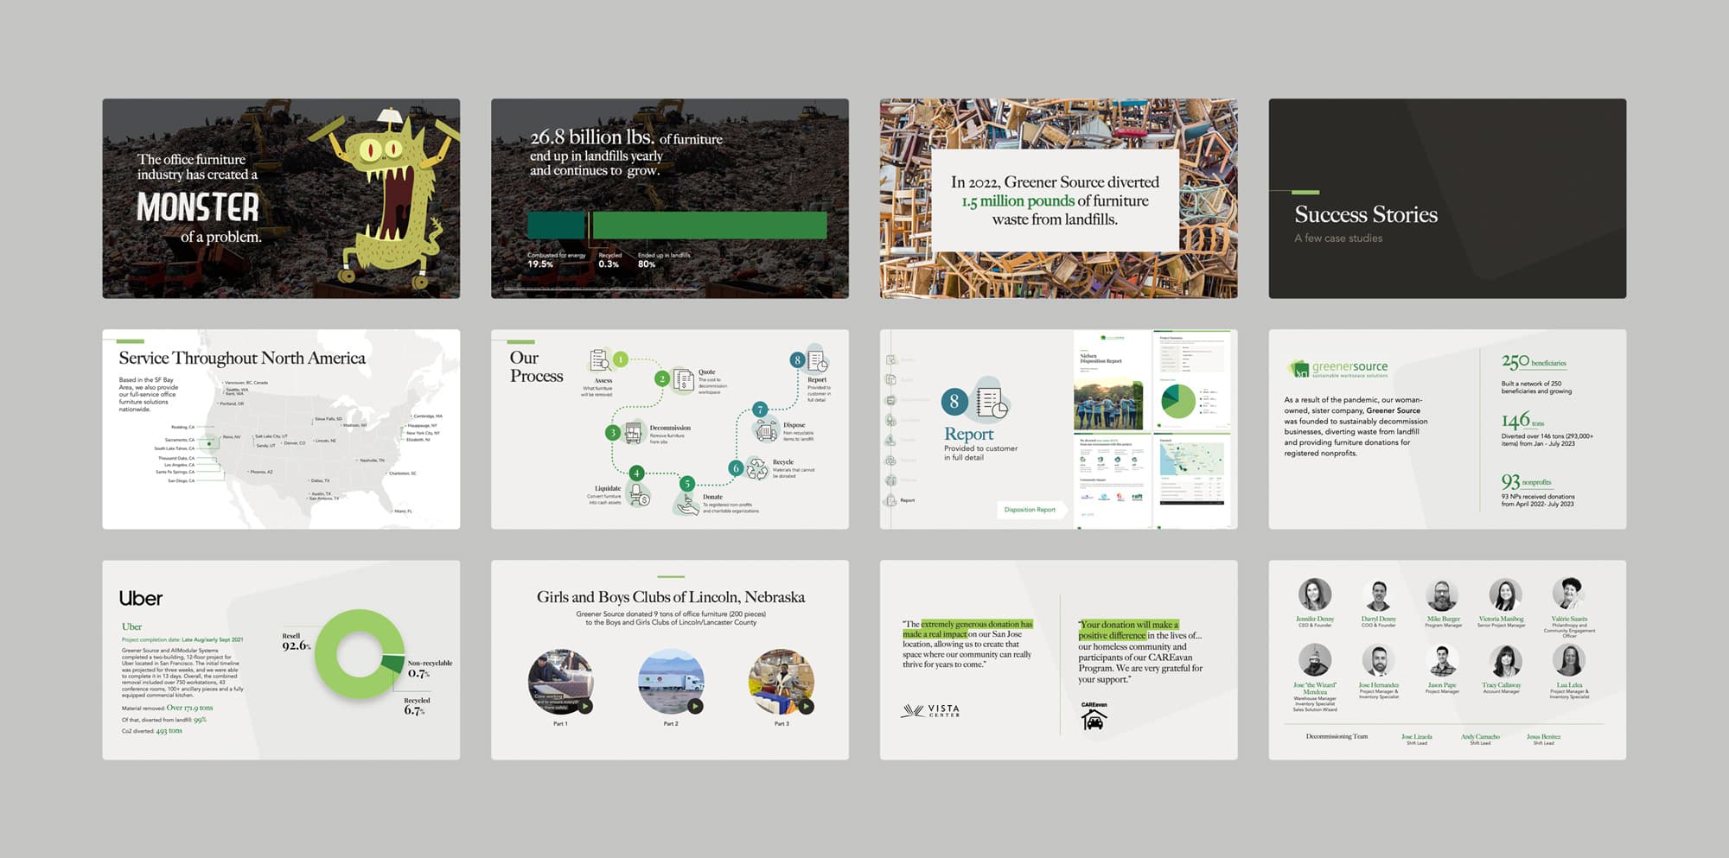Play the Part 3 warehouse video
Image resolution: width=1729 pixels, height=858 pixels.
pos(806,706)
